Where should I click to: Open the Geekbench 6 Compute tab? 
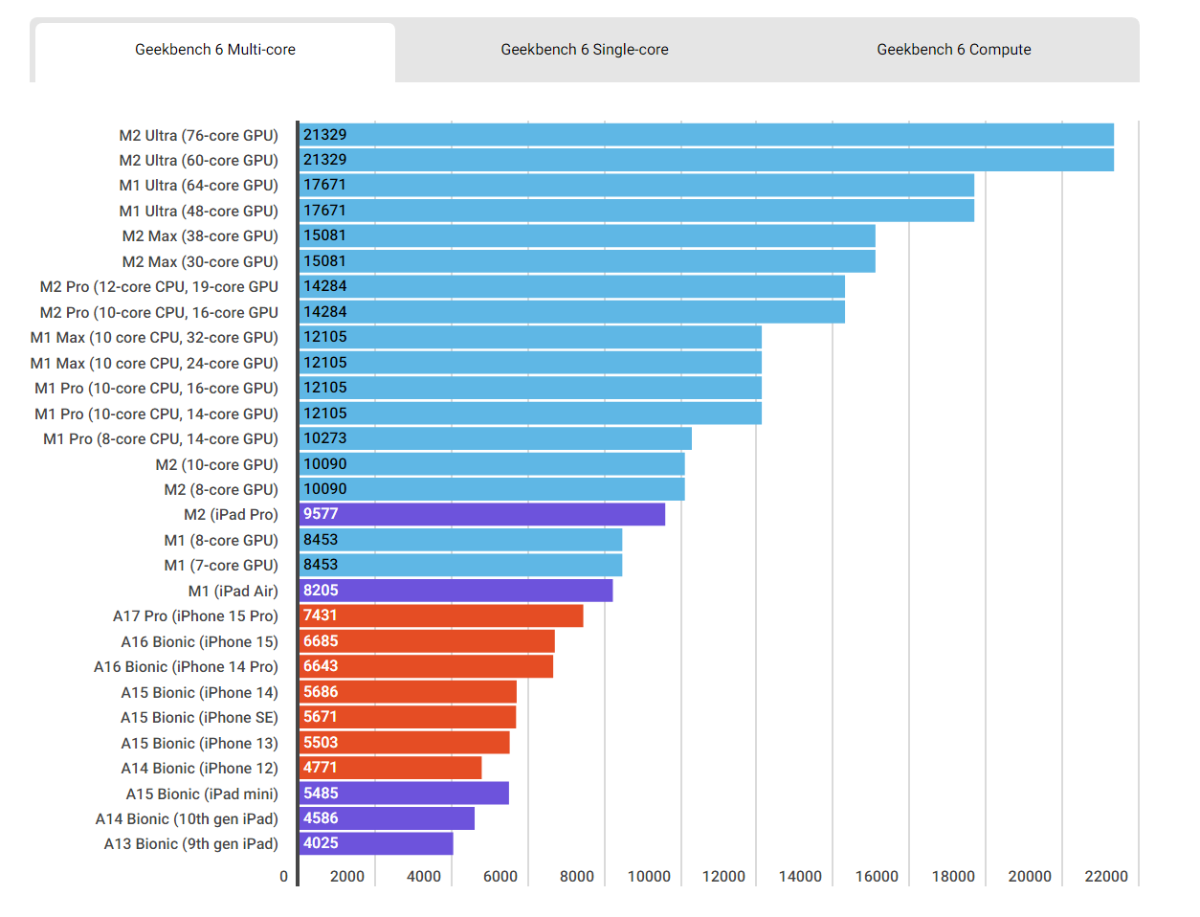[x=954, y=50]
